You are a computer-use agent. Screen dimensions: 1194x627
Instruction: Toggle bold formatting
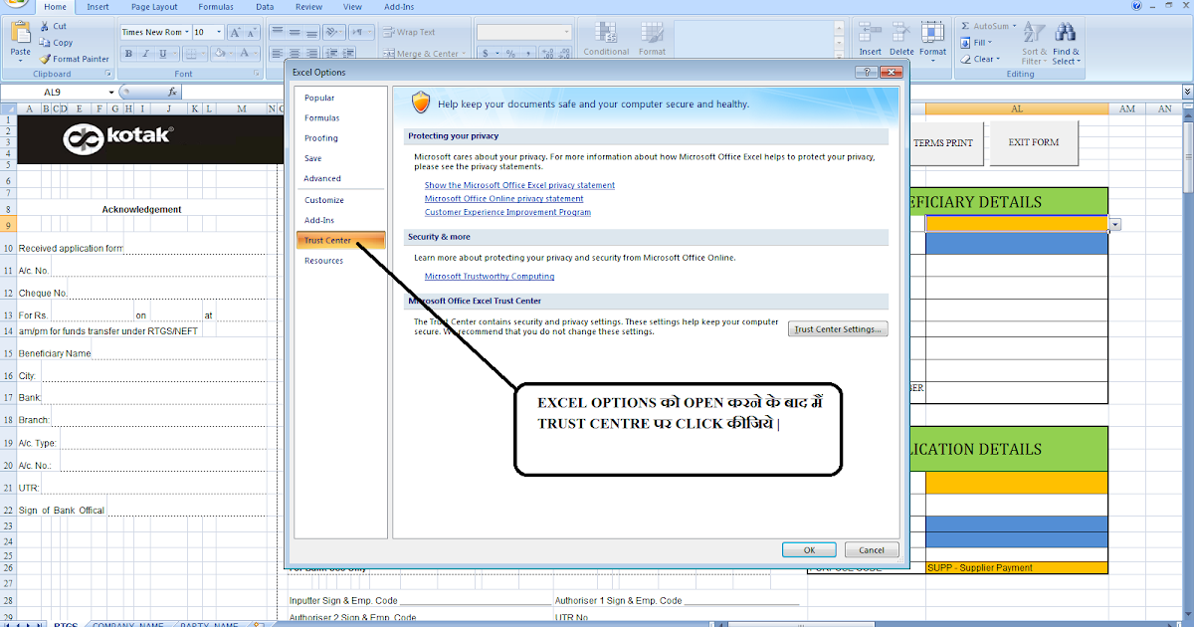(127, 54)
